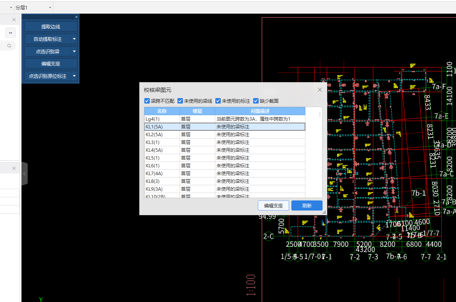The height and width of the screenshot is (302, 456).
Task: Expand the 点选识别梁 dropdown arrow
Action: point(74,51)
